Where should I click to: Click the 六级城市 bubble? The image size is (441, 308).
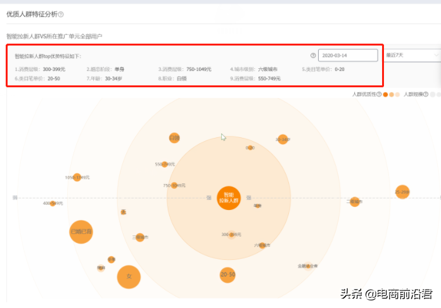click(x=262, y=245)
